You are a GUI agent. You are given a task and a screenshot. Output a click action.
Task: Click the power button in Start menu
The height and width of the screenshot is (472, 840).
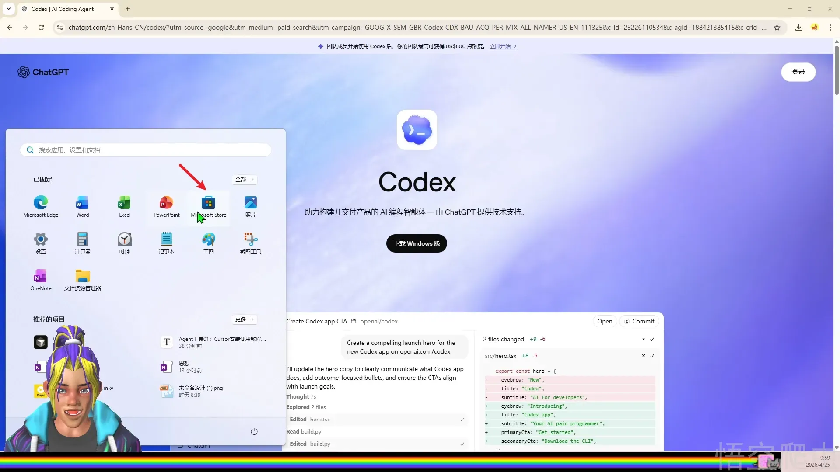254,431
